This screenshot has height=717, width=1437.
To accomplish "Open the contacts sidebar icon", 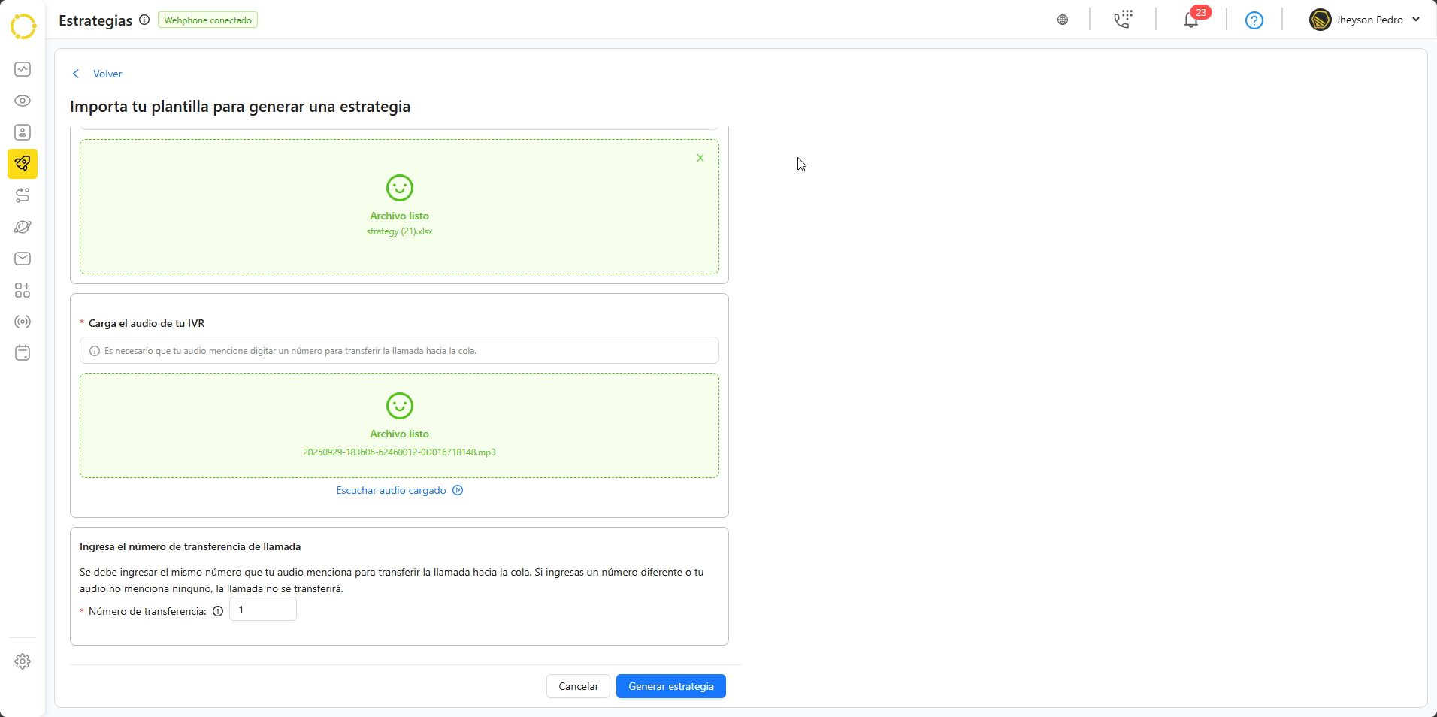I will point(23,132).
